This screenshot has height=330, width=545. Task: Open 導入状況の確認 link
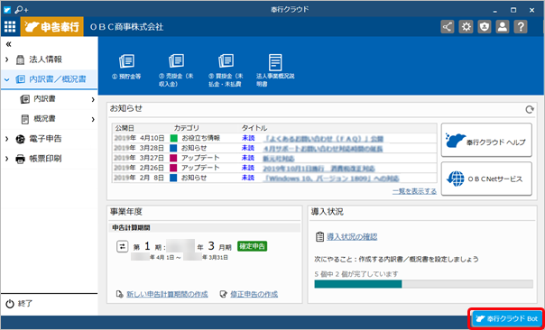pyautogui.click(x=352, y=237)
